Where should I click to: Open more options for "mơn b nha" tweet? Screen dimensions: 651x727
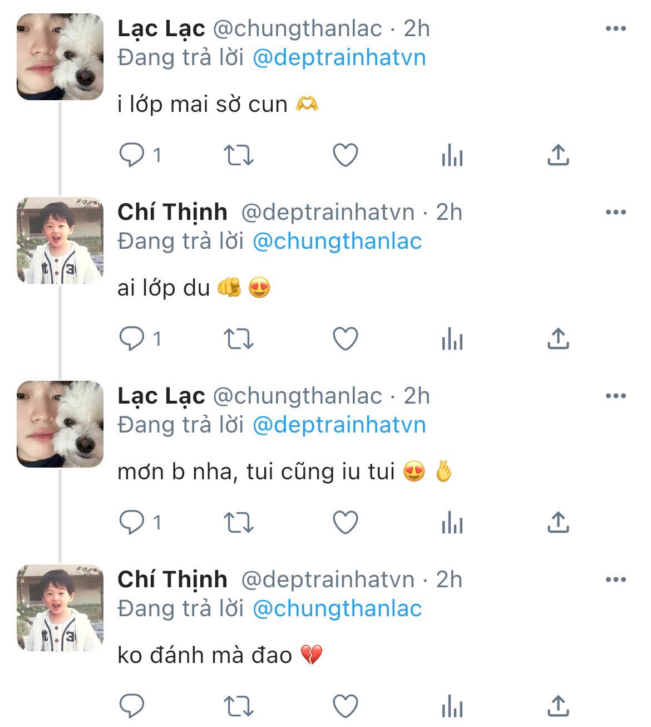(x=615, y=396)
